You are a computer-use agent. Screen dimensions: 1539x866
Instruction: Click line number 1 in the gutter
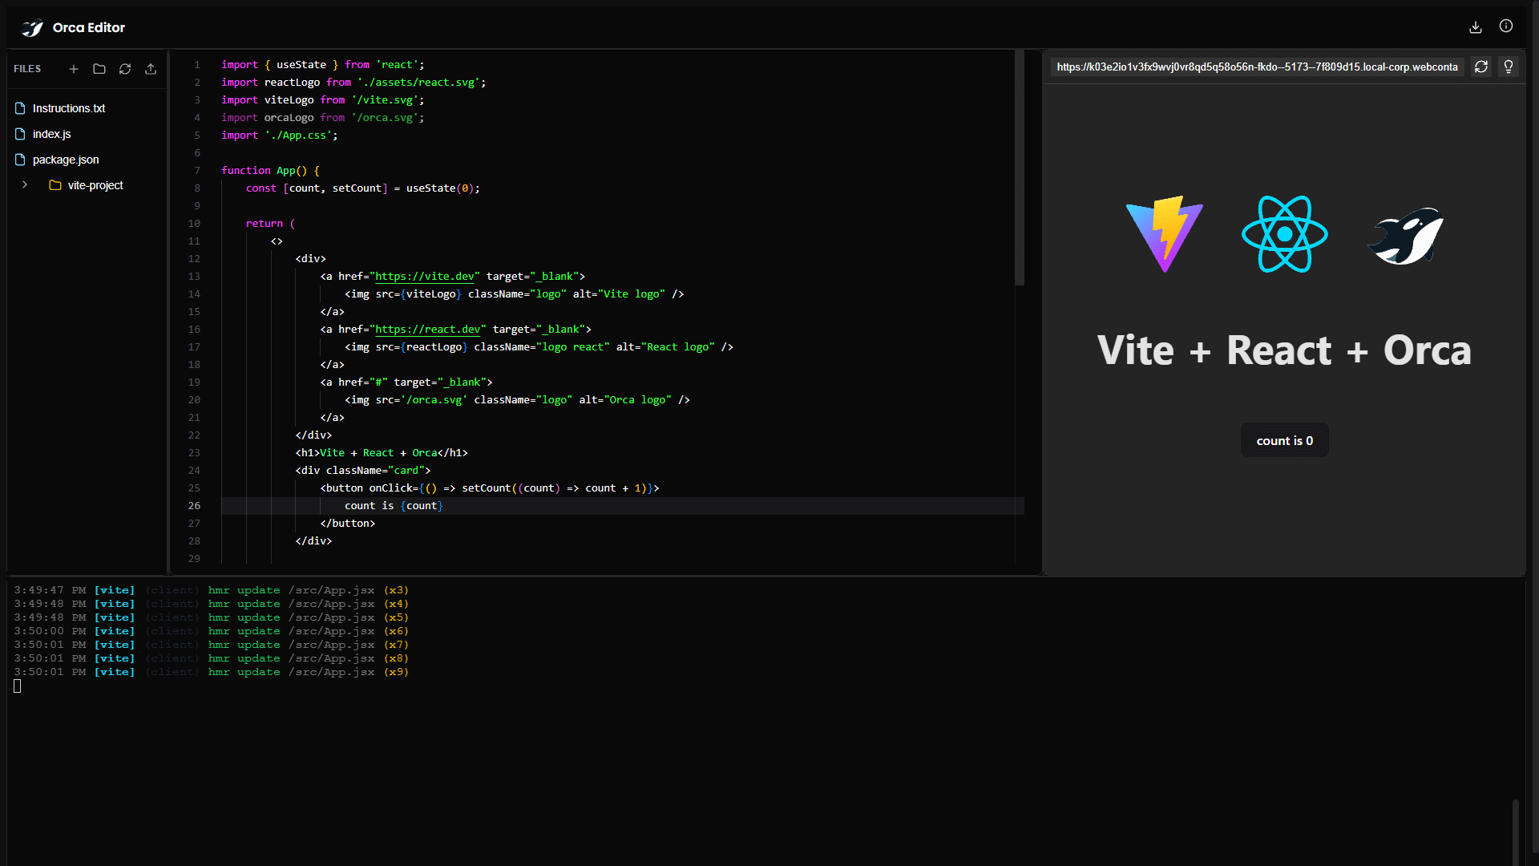(197, 65)
